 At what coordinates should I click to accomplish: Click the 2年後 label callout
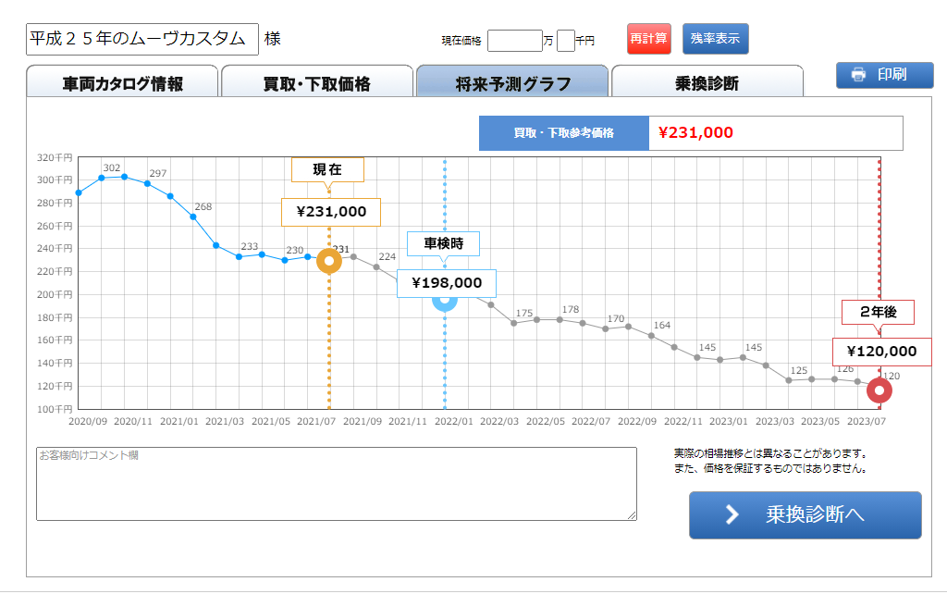(879, 313)
